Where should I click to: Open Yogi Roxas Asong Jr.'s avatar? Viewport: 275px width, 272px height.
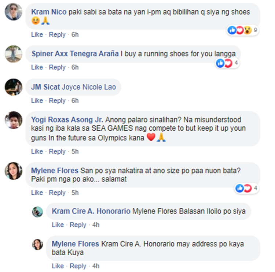point(14,120)
